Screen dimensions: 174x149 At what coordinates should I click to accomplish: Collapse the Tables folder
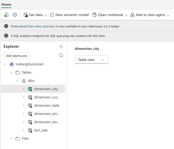click(11, 72)
